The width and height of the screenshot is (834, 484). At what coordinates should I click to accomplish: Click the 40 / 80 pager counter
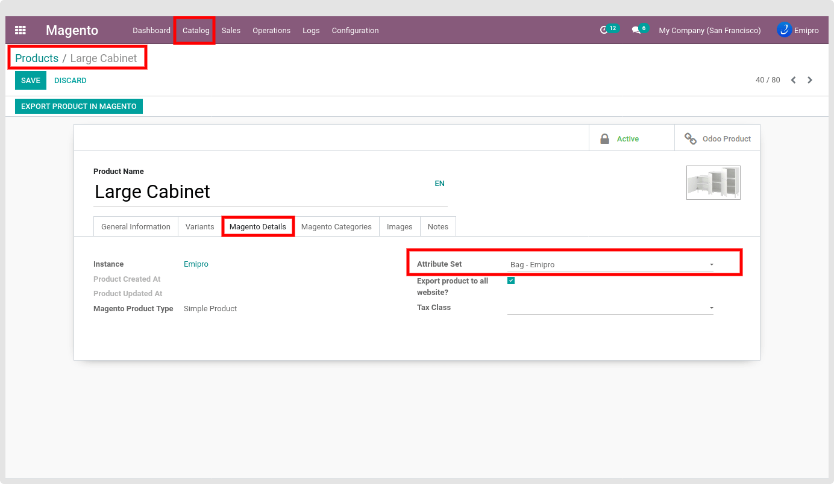pos(768,80)
